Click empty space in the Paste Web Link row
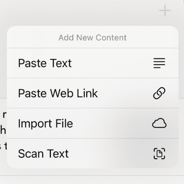Image resolution: width=184 pixels, height=184 pixels. pyautogui.click(x=125, y=93)
